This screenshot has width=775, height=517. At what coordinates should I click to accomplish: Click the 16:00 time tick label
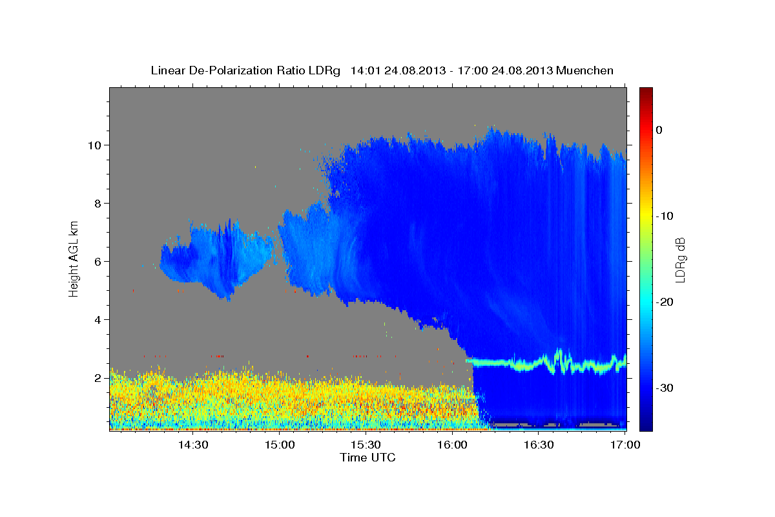click(452, 445)
